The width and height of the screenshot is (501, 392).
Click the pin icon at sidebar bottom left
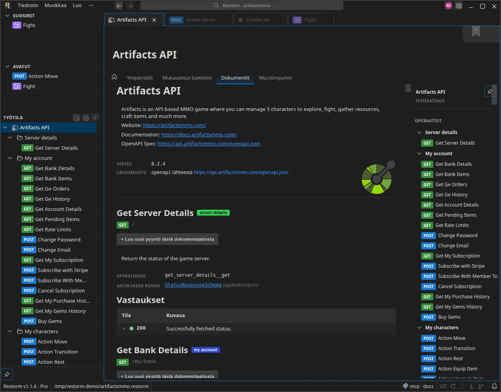(x=7, y=374)
